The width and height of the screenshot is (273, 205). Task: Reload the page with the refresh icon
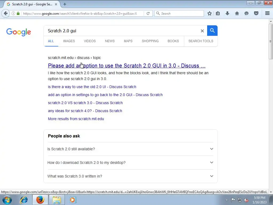[148, 13]
